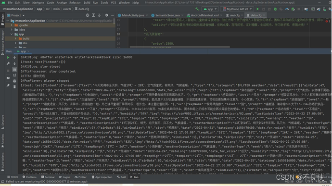This screenshot has width=332, height=186.
Task: Open the Problems tool window
Action: [x=29, y=177]
